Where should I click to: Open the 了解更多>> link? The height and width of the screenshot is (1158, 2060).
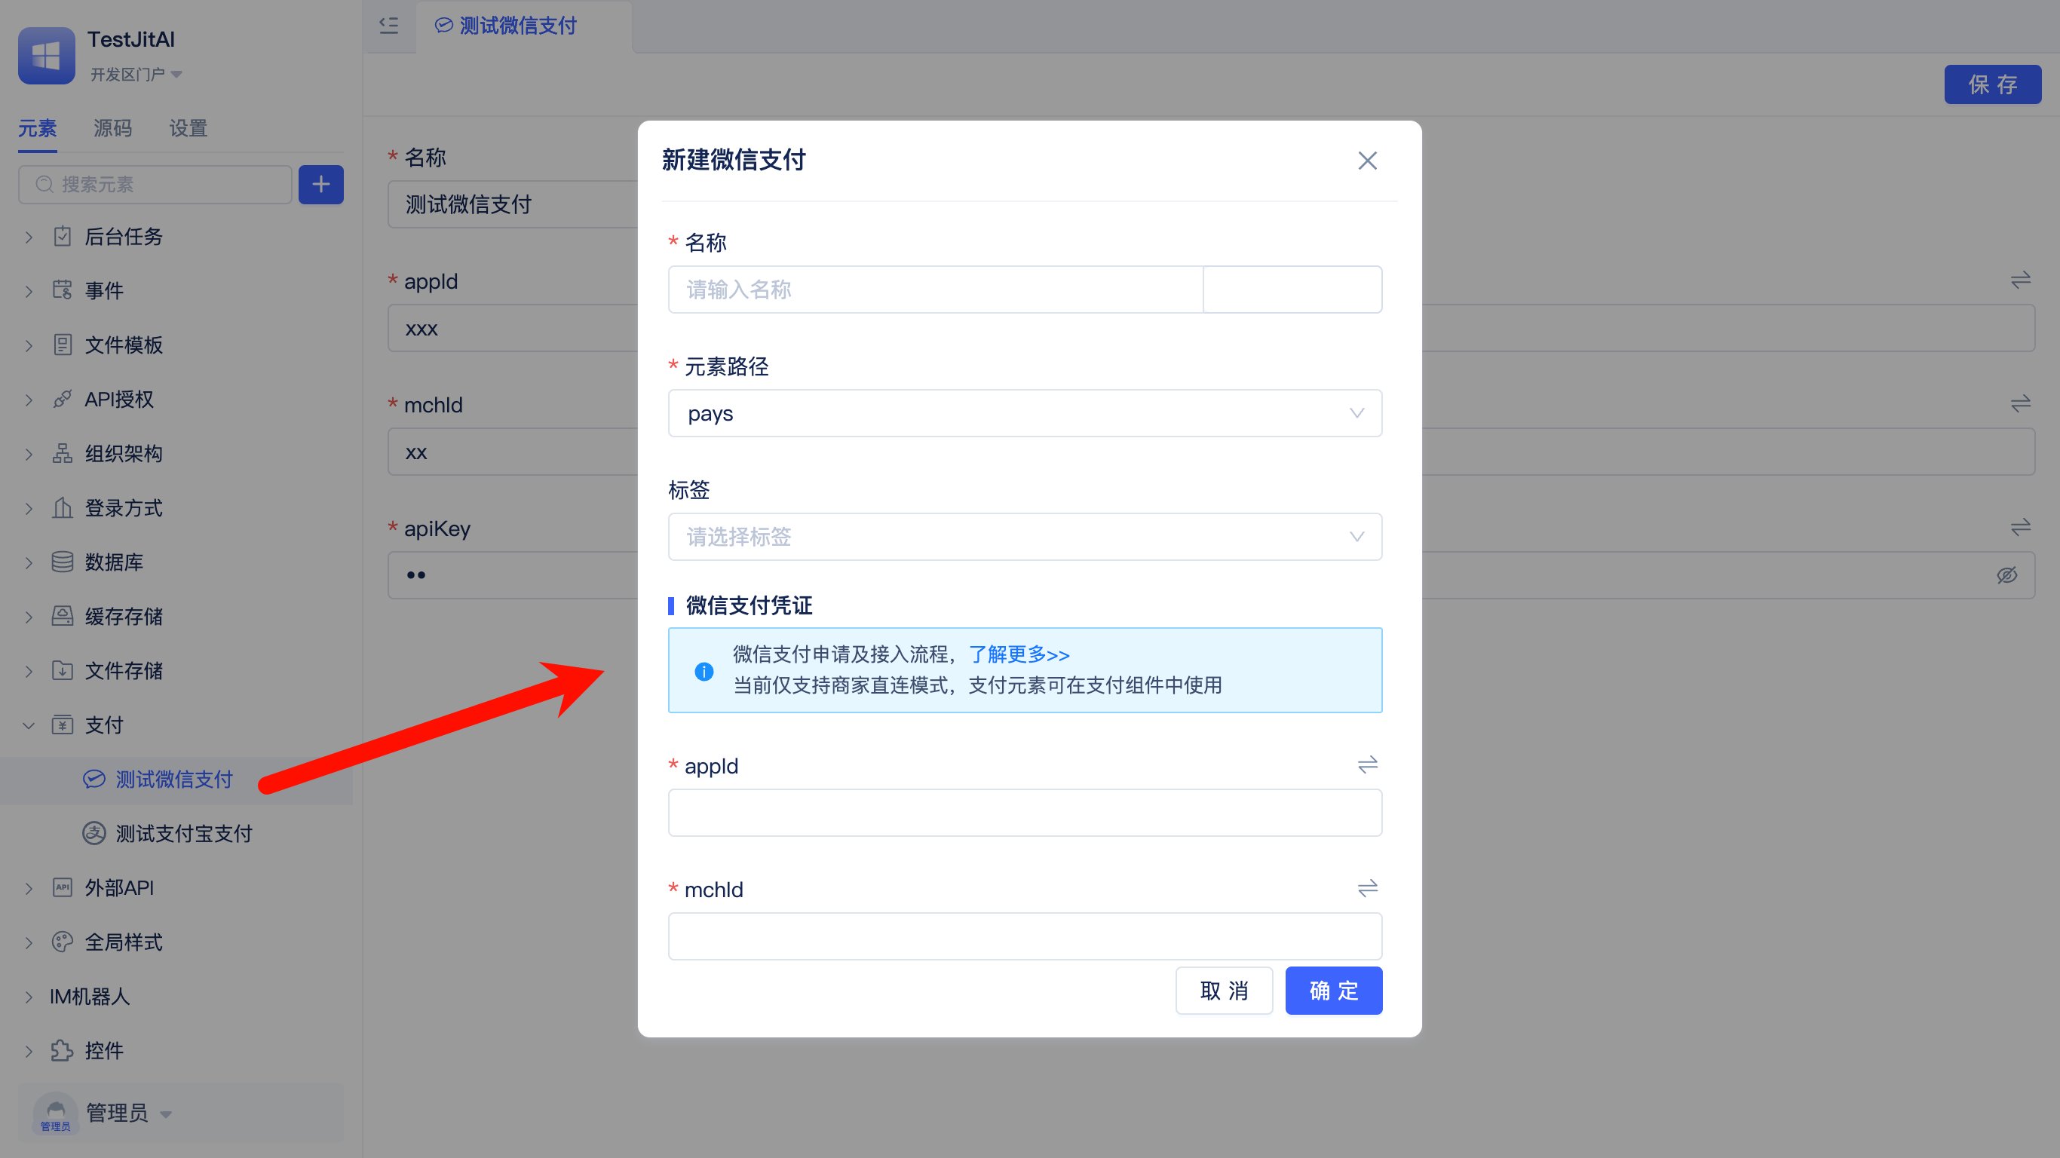click(1019, 654)
